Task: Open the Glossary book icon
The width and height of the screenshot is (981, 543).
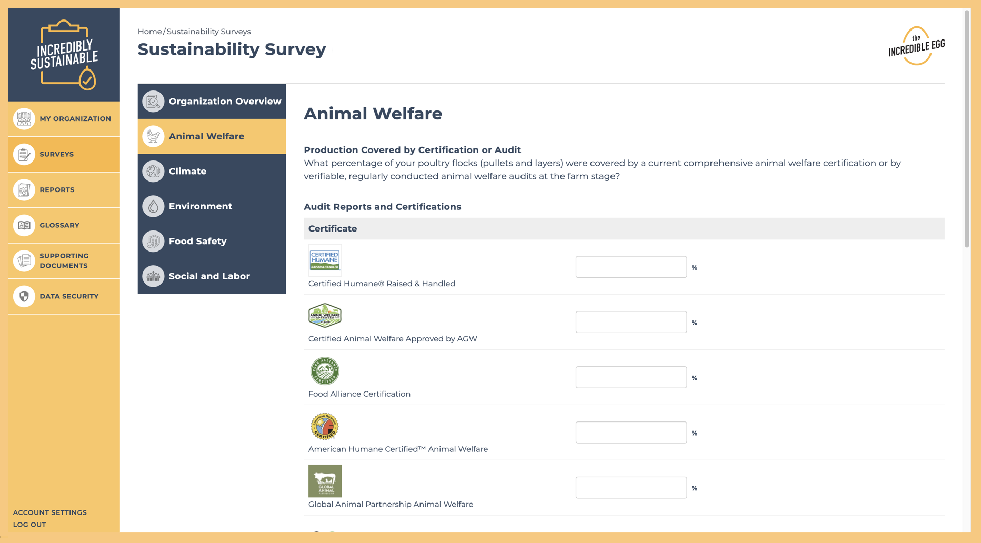Action: pos(24,225)
